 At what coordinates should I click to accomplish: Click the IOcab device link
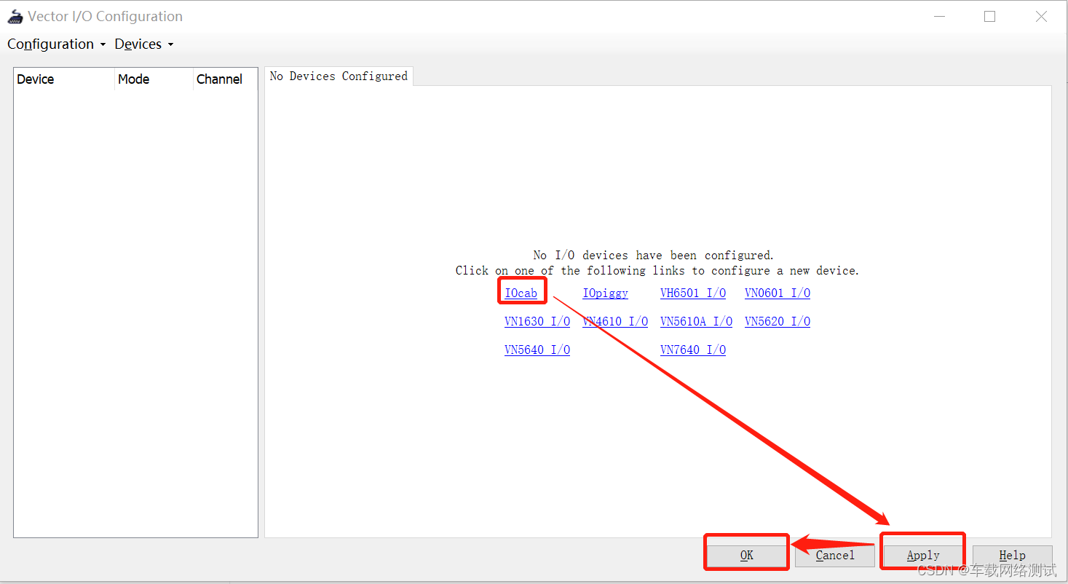(521, 293)
